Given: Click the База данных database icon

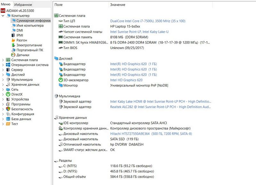Looking at the screenshot, I should point(8,119).
